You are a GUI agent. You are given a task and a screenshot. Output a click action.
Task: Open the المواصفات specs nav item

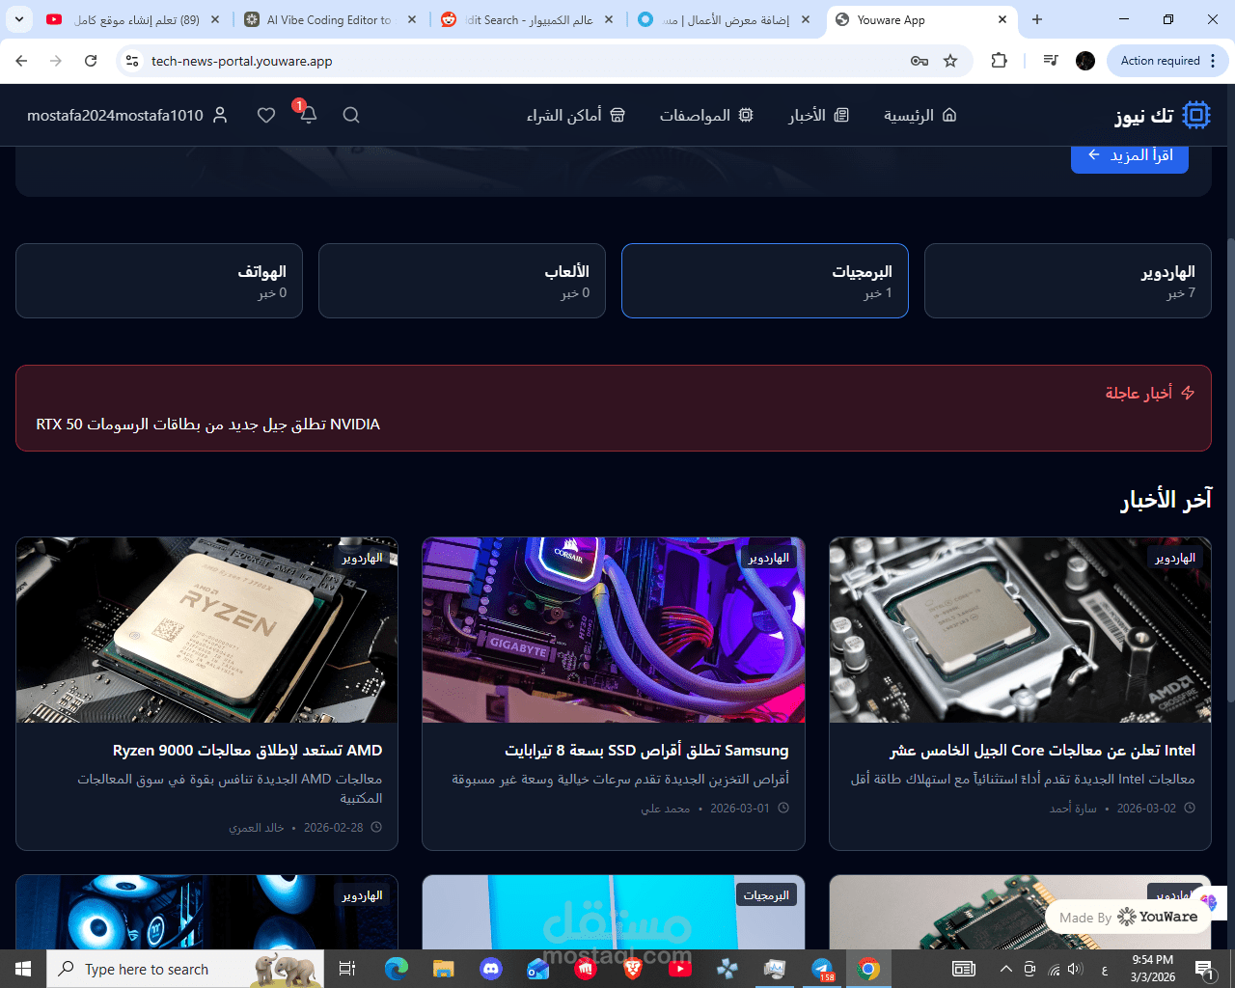(706, 115)
